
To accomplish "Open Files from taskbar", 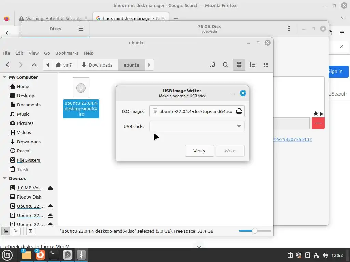I will (26, 255).
